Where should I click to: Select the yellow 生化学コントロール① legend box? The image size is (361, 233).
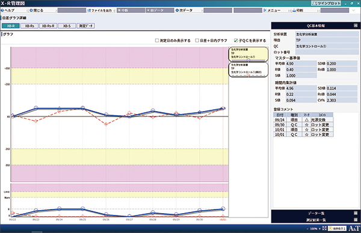[x=248, y=54]
